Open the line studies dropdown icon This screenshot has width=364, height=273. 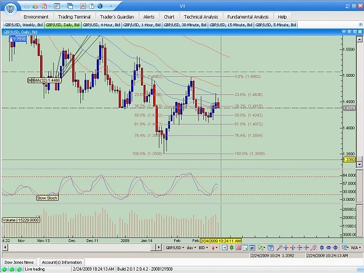pos(345,248)
